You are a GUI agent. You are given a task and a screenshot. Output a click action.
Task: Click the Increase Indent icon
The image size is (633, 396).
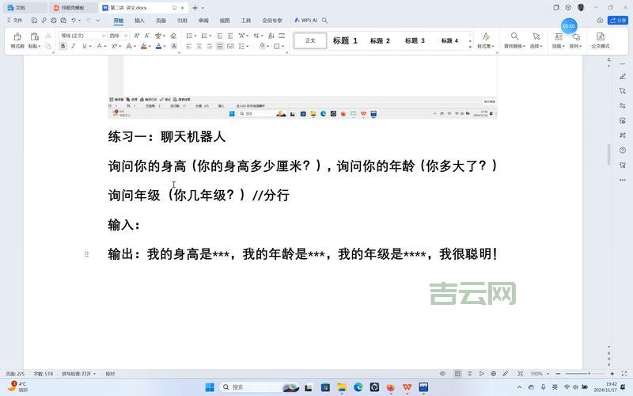coord(230,36)
